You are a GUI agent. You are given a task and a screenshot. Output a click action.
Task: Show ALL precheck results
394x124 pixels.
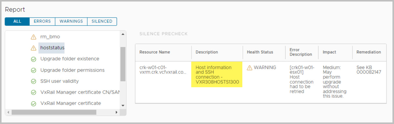(x=17, y=21)
